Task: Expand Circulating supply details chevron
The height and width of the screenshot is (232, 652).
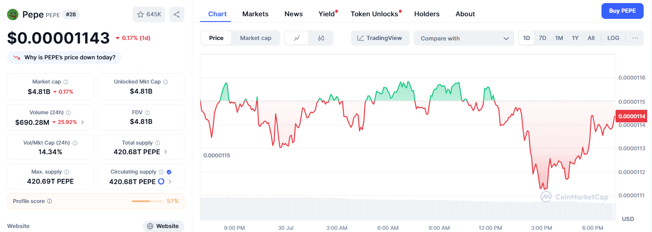Action: (x=170, y=181)
